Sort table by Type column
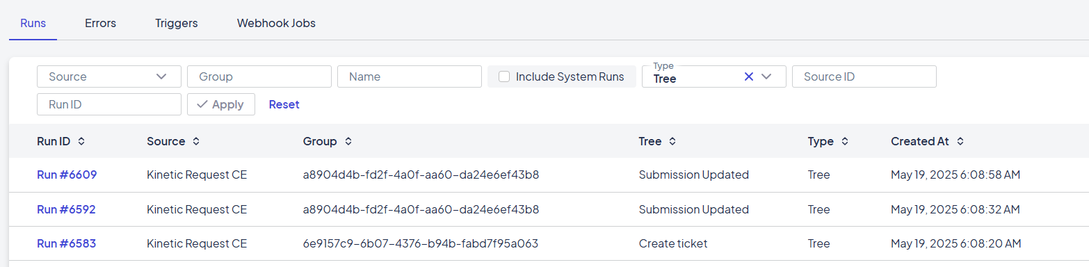 [828, 141]
